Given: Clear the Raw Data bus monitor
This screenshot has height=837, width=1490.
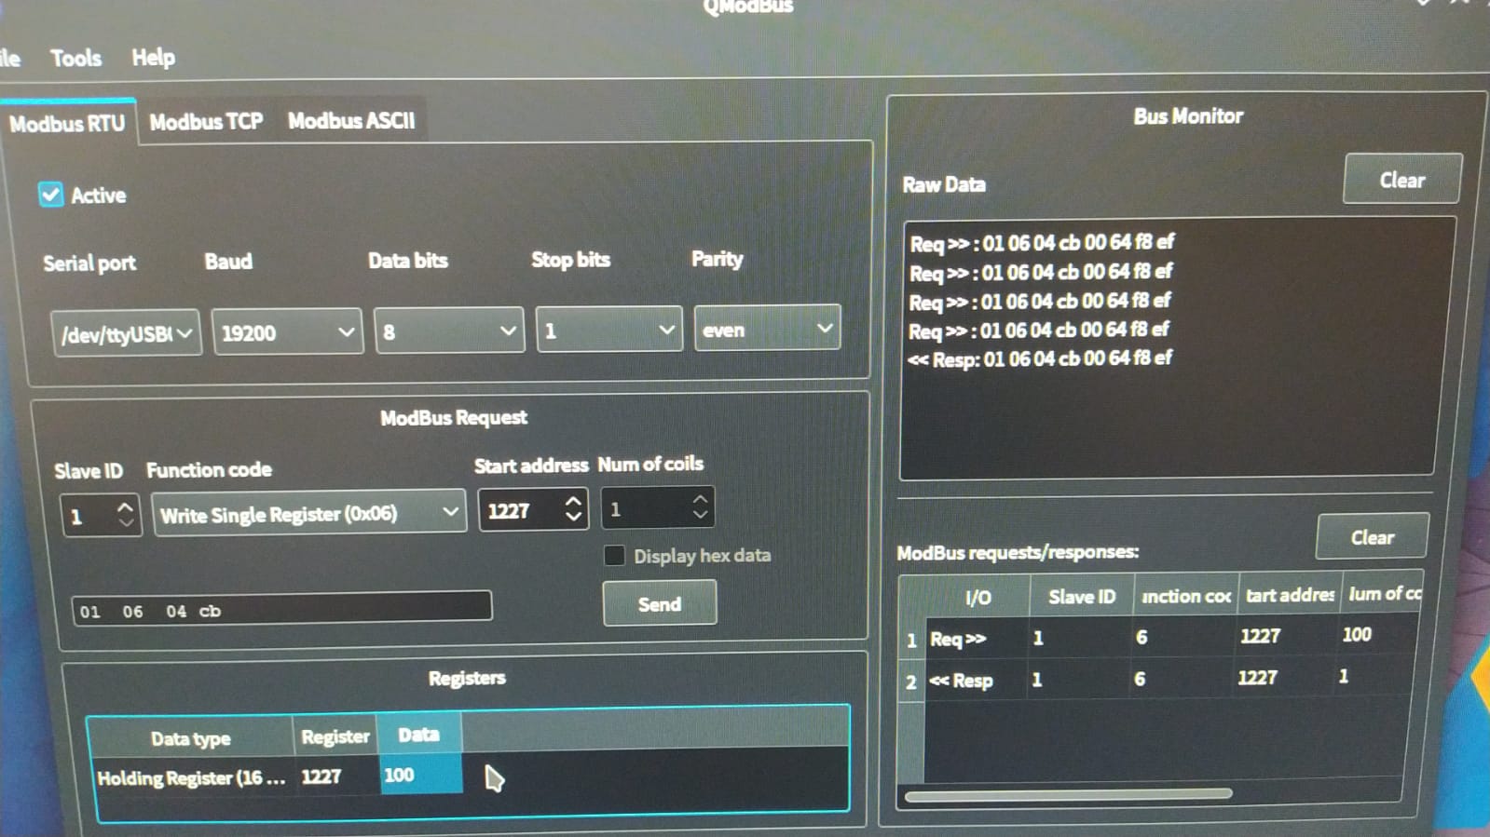Looking at the screenshot, I should 1401,180.
